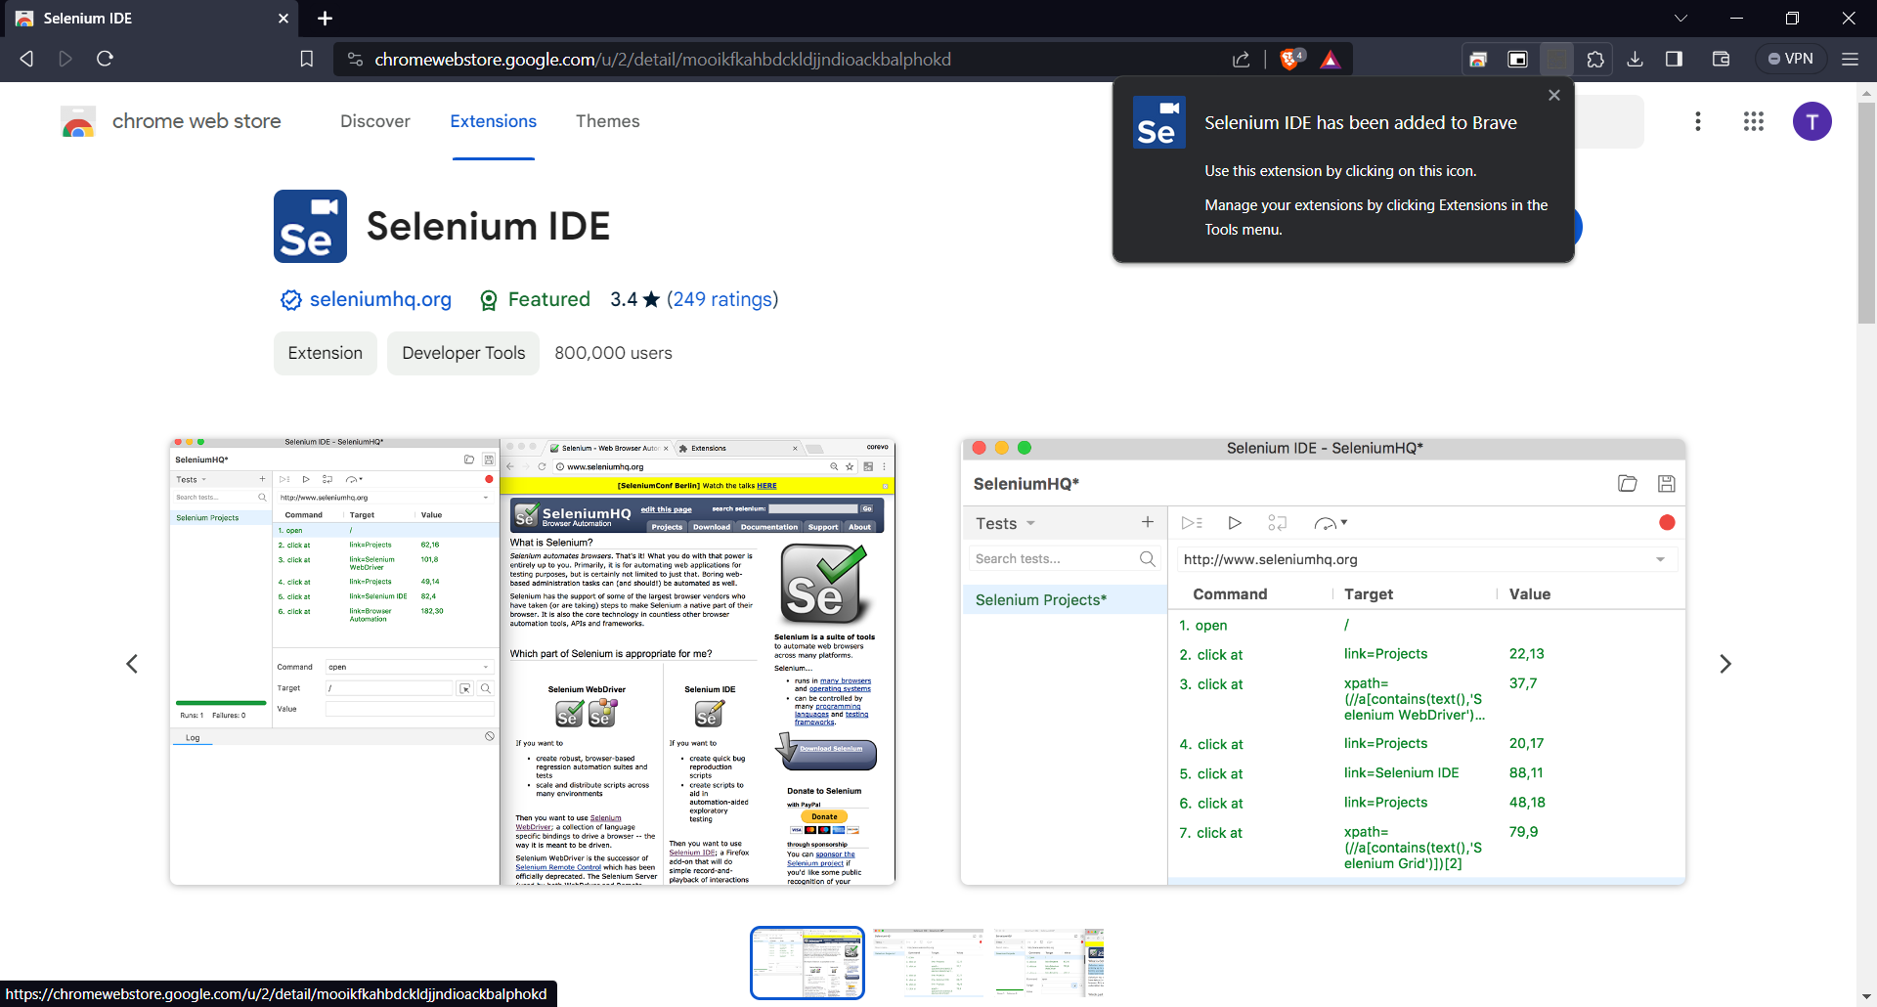Image resolution: width=1877 pixels, height=1007 pixels.
Task: Toggle the browser sidebar panel
Action: 1674,60
